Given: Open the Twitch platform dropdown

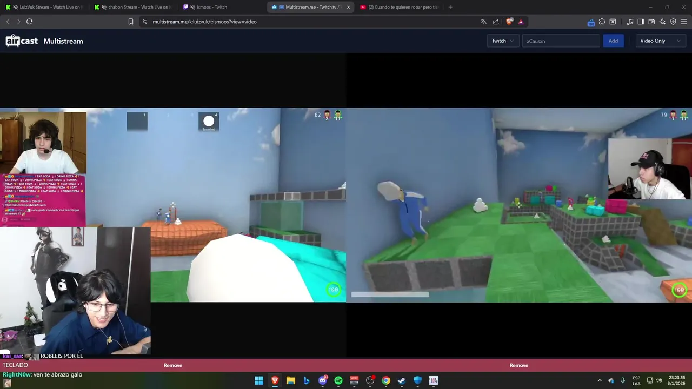Looking at the screenshot, I should tap(503, 41).
